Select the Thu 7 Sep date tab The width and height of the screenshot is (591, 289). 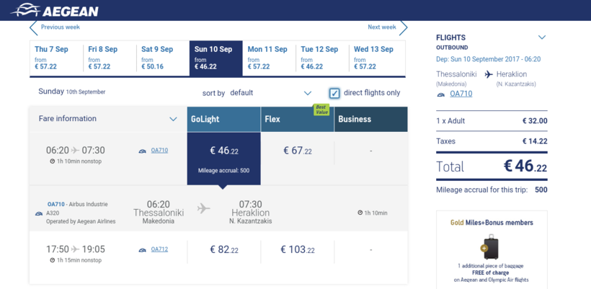pyautogui.click(x=56, y=58)
